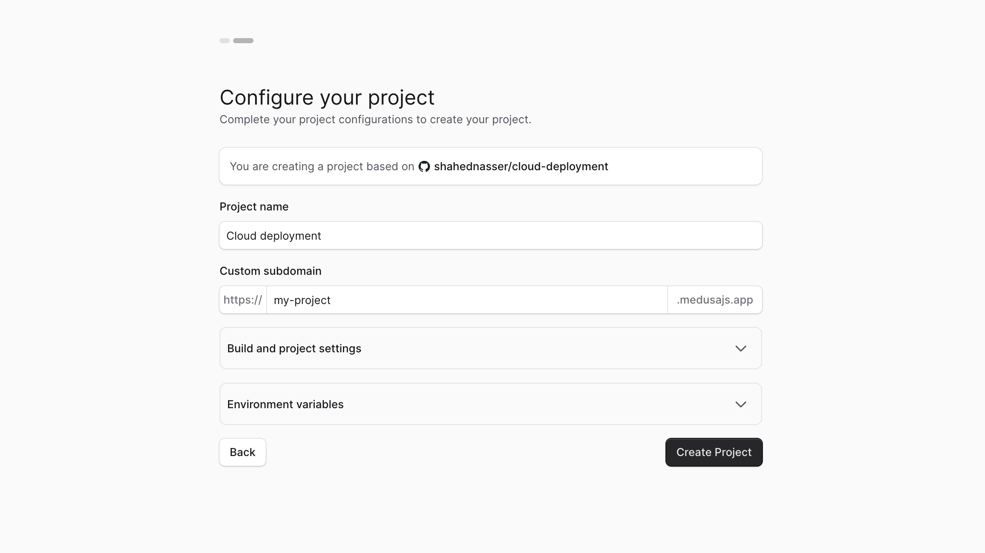
Task: Click the first progress step indicator
Action: (x=224, y=41)
